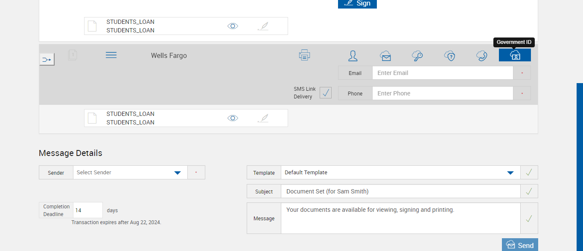This screenshot has height=251, width=583.
Task: Click the shield question authentication icon
Action: 449,55
